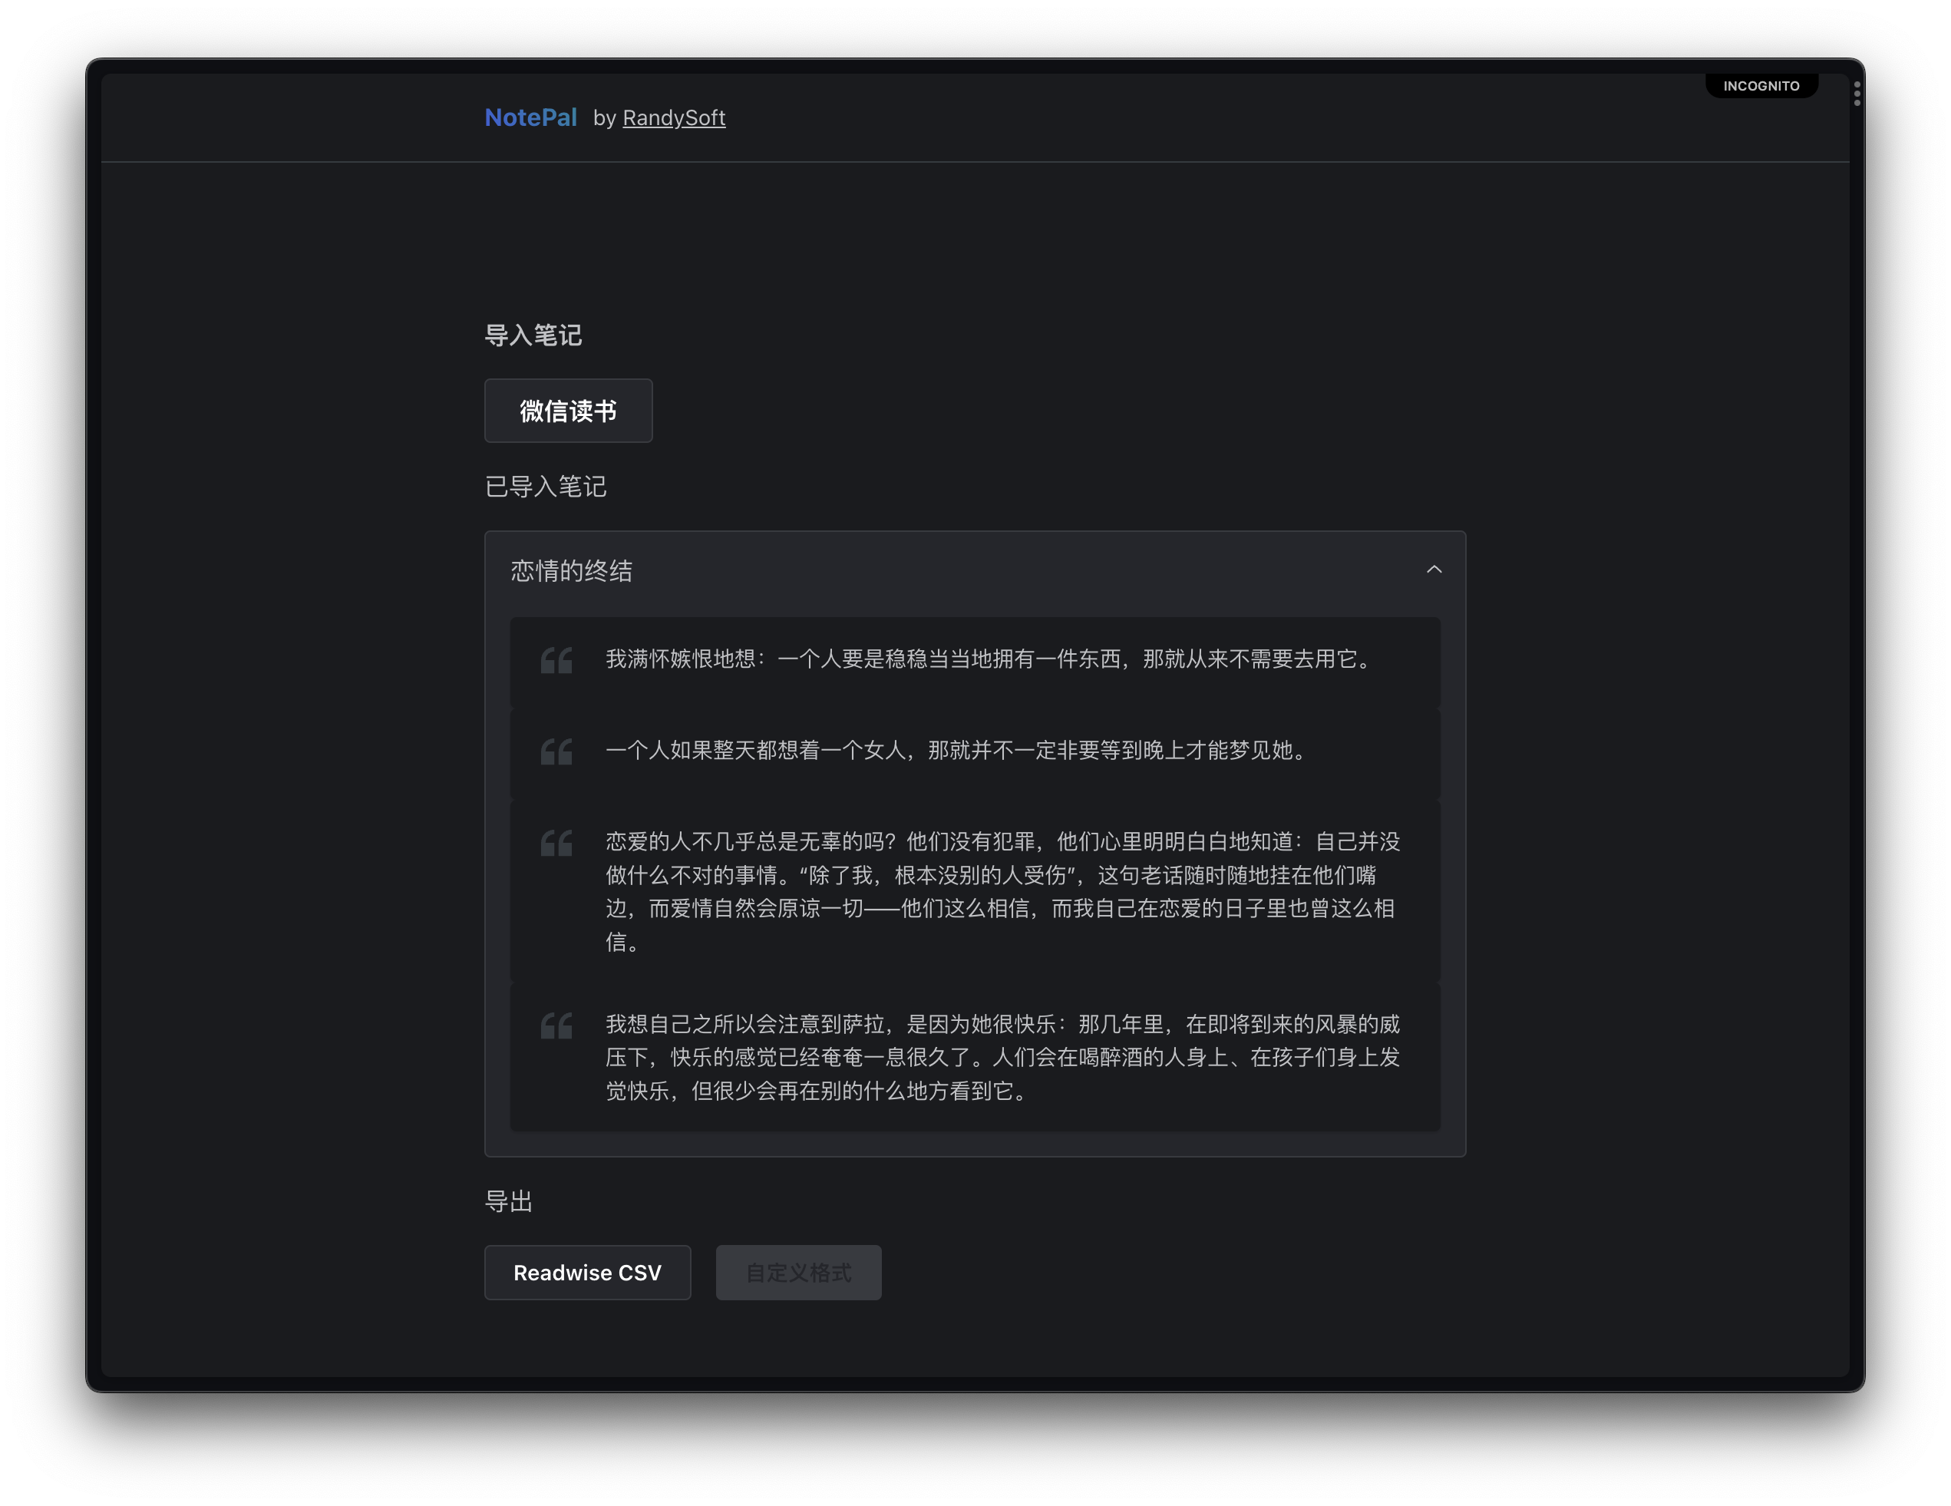Click the 导入笔记 section heading
The height and width of the screenshot is (1506, 1951).
click(x=533, y=335)
